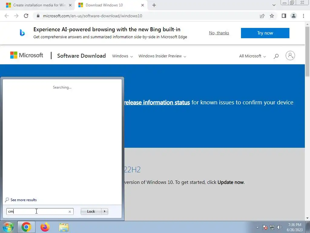Click the Action Center flag icon
Image resolution: width=310 pixels, height=233 pixels.
coord(265,227)
